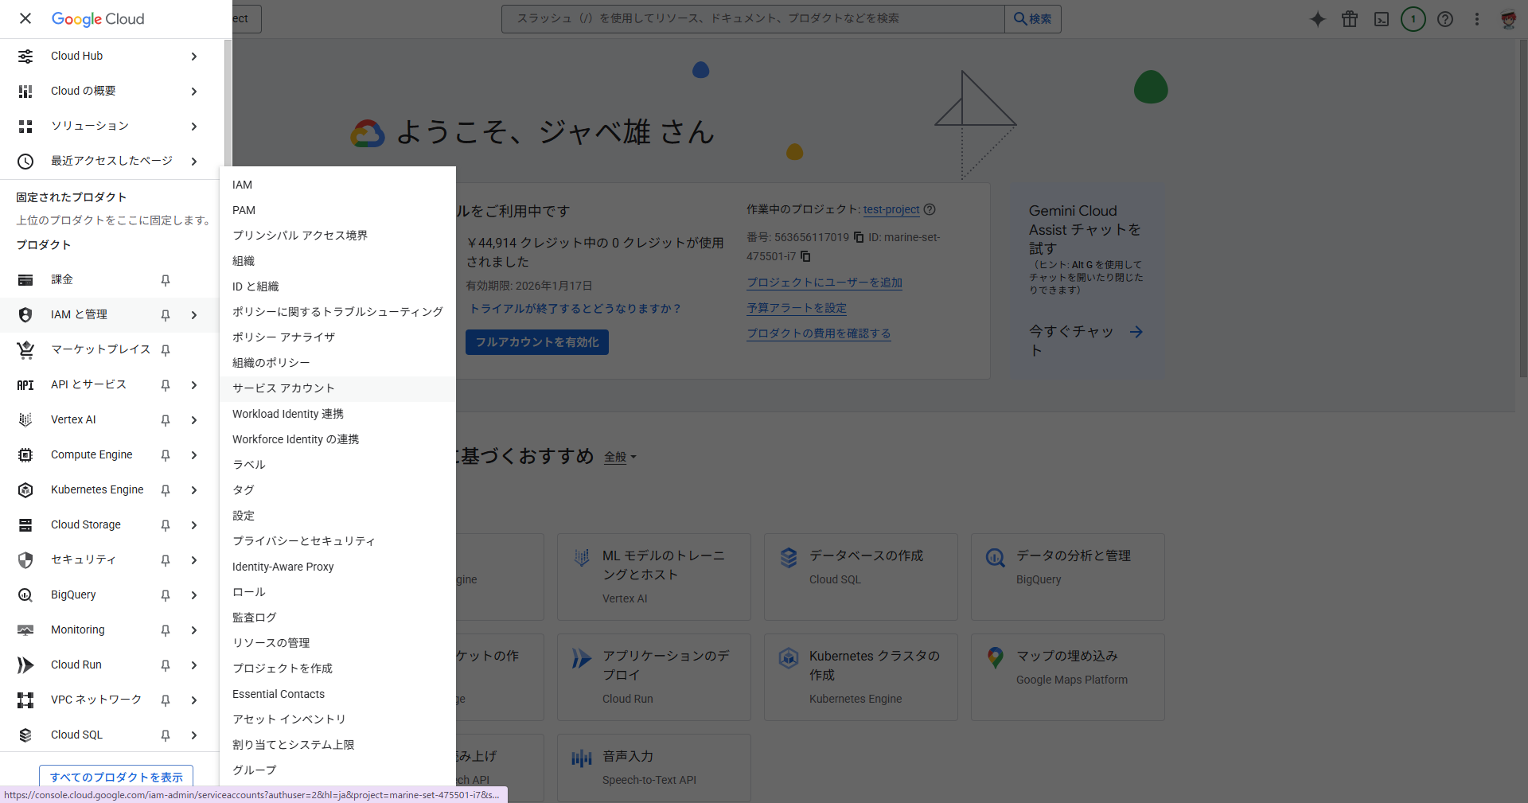Viewport: 1528px width, 803px height.
Task: Close the navigation menu with X icon
Action: 25,18
